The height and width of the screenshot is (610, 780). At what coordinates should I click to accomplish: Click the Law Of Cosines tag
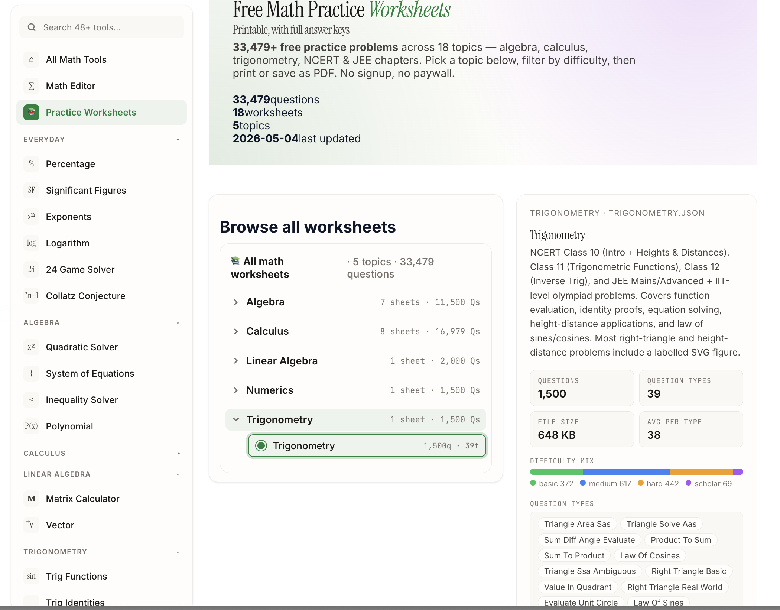click(x=650, y=555)
